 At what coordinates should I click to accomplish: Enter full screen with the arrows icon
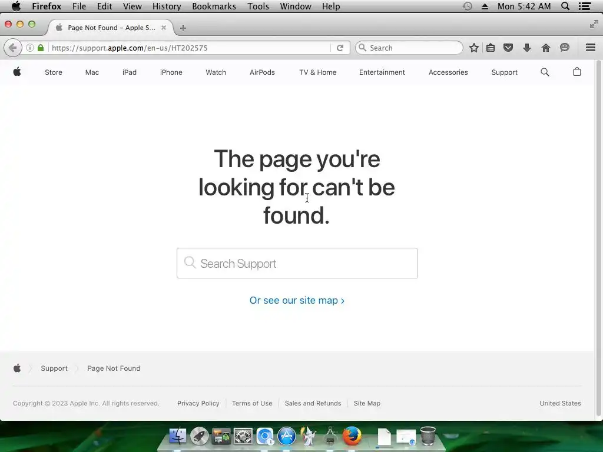coord(594,25)
